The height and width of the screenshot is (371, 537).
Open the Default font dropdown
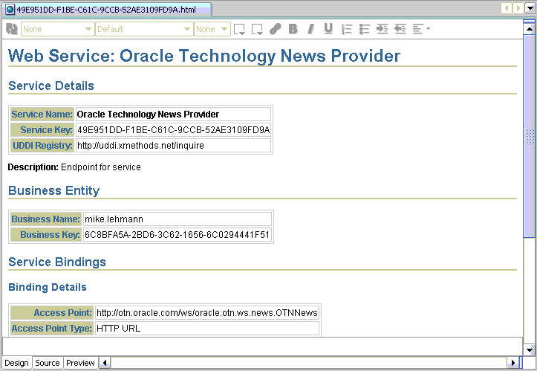click(144, 29)
